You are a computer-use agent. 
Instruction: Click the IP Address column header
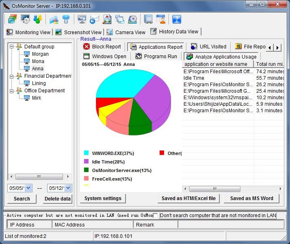tap(30, 224)
